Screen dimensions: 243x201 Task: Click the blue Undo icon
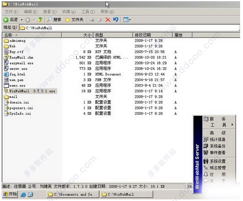[116, 19]
